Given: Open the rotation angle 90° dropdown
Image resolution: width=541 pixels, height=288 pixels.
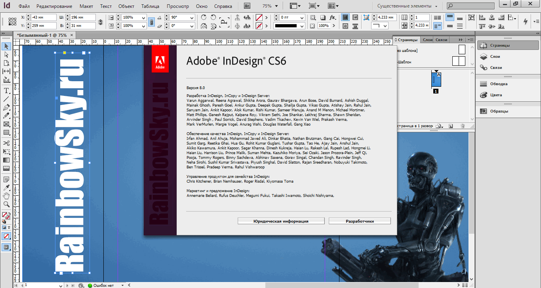Looking at the screenshot, I should pos(192,17).
